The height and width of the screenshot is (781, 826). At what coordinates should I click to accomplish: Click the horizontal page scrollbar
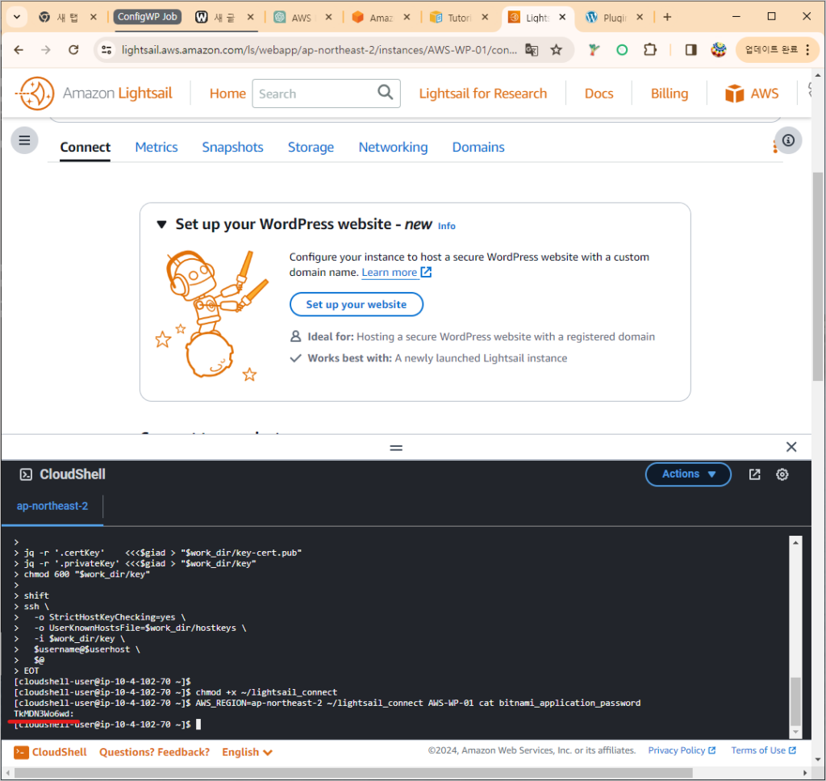tap(353, 773)
